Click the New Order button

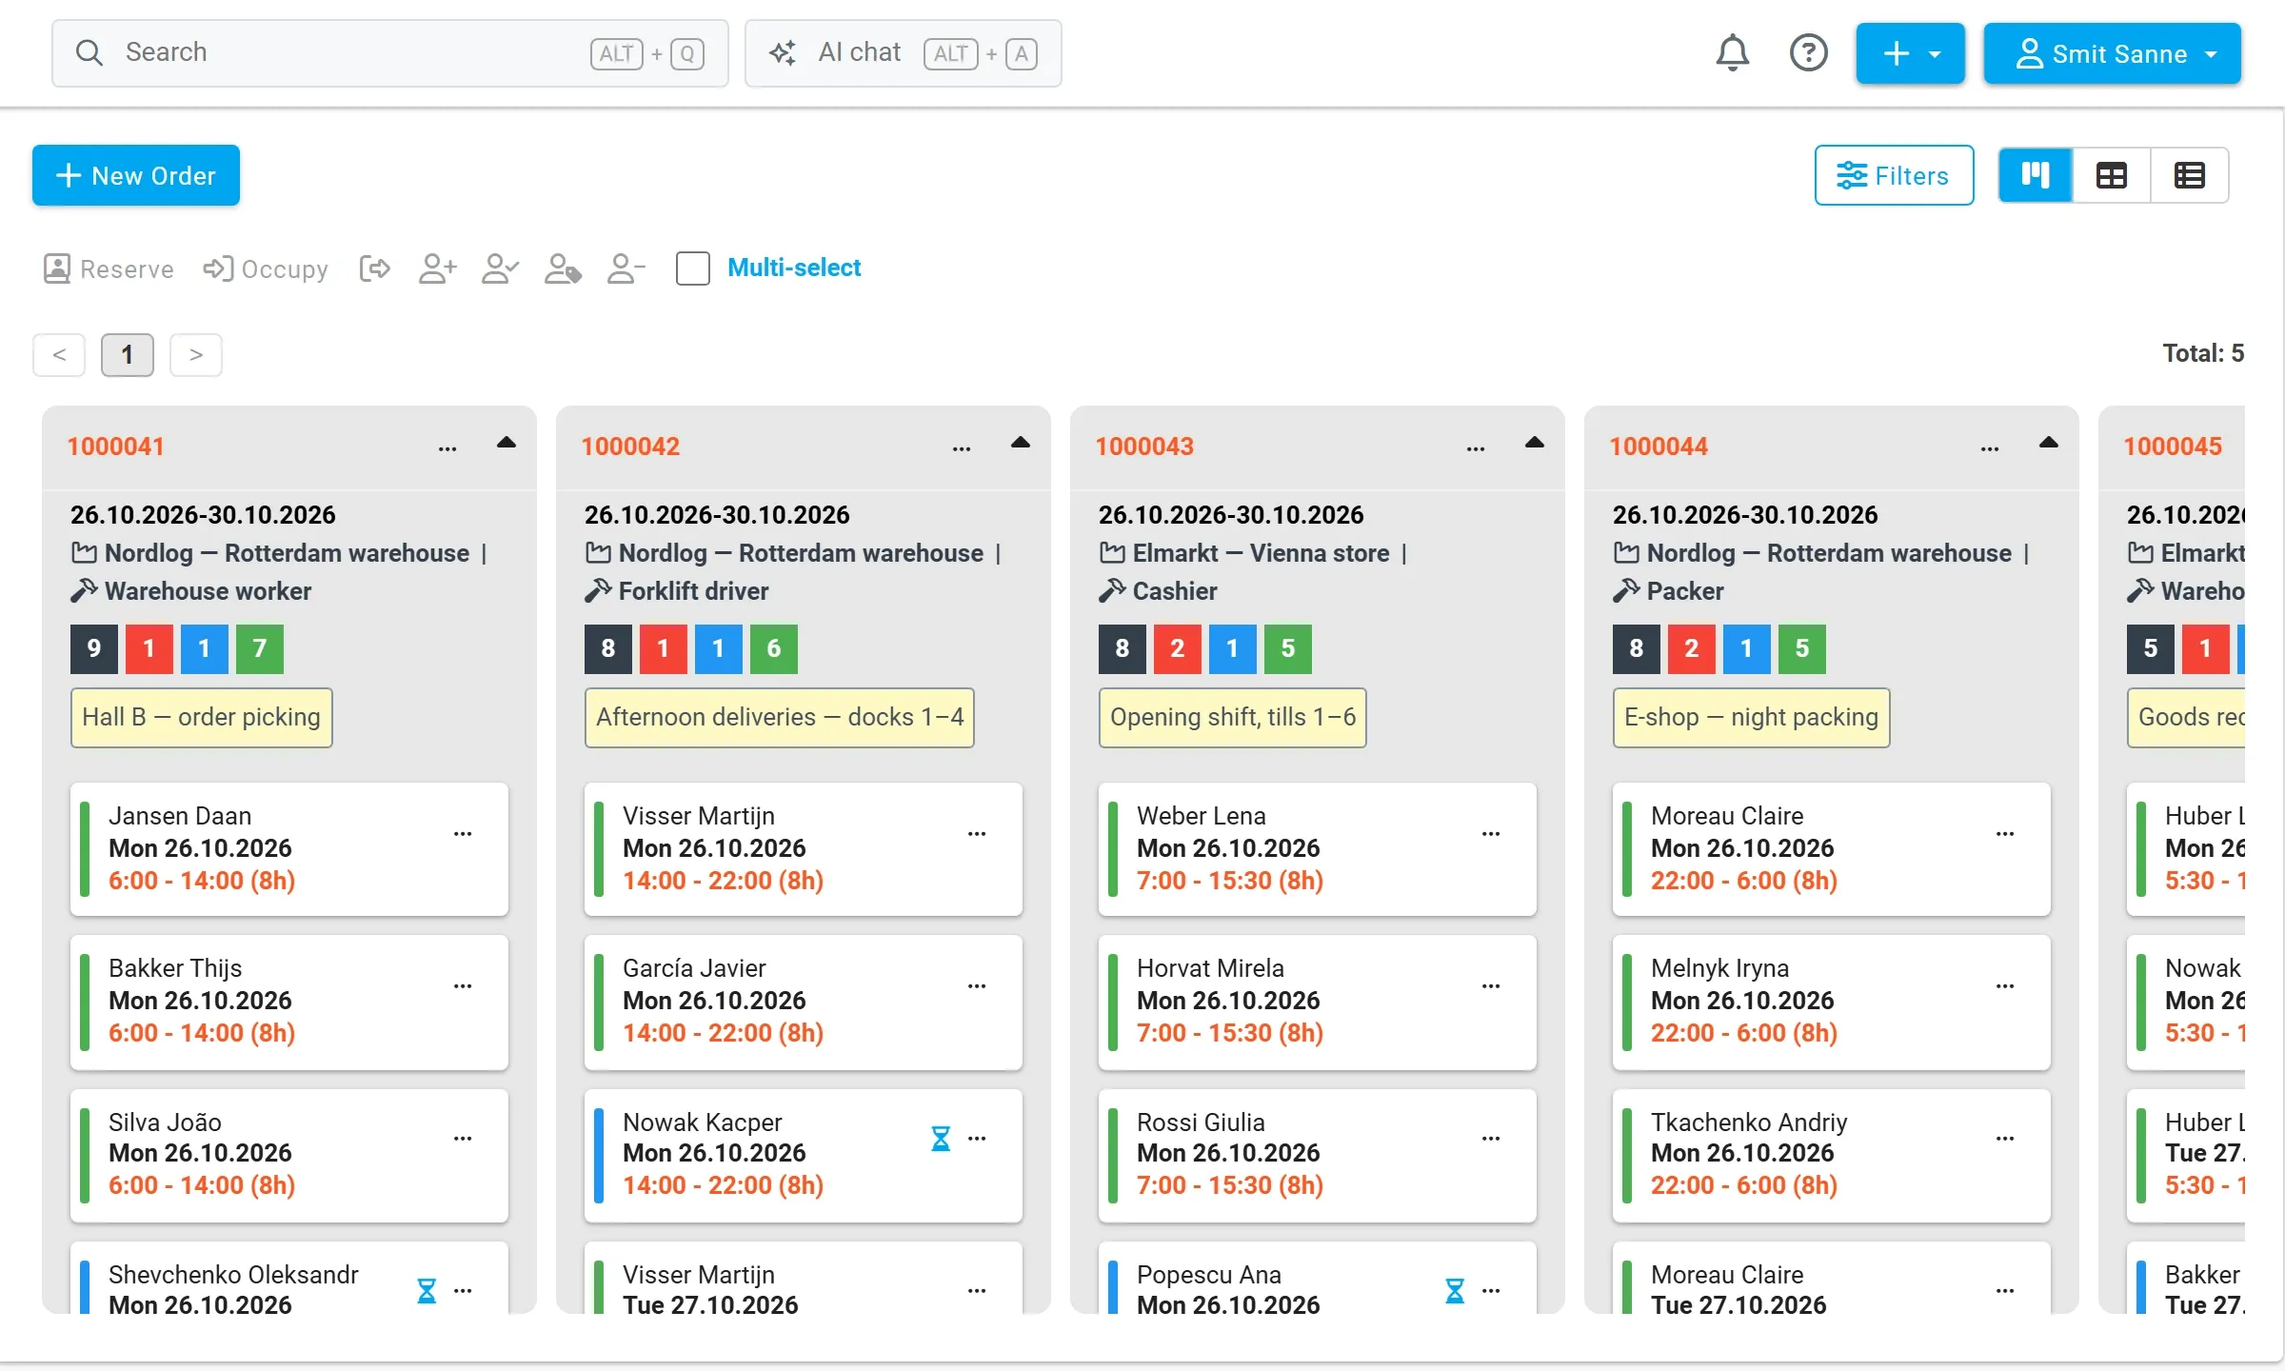(136, 175)
